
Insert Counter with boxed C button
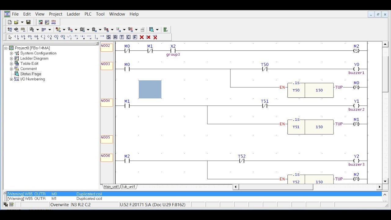pos(128,37)
